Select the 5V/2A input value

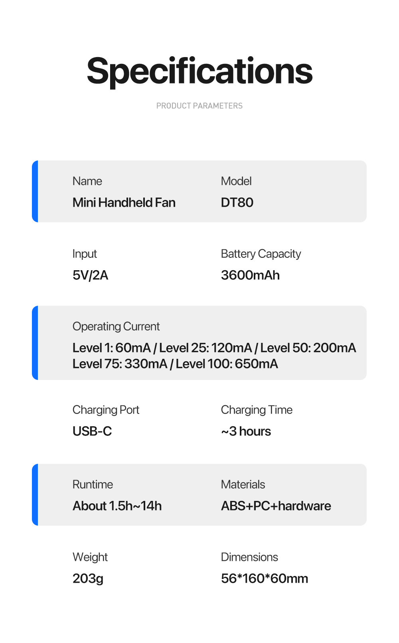90,275
